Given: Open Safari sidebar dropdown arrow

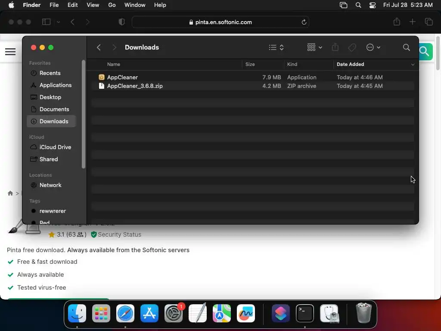Looking at the screenshot, I should (x=58, y=22).
